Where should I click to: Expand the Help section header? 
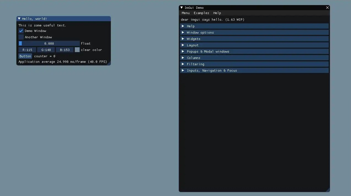pyautogui.click(x=254, y=26)
